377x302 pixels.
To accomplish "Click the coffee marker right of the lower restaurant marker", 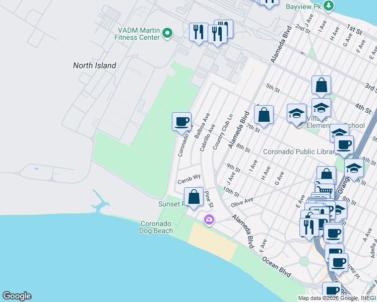I will tap(333, 234).
